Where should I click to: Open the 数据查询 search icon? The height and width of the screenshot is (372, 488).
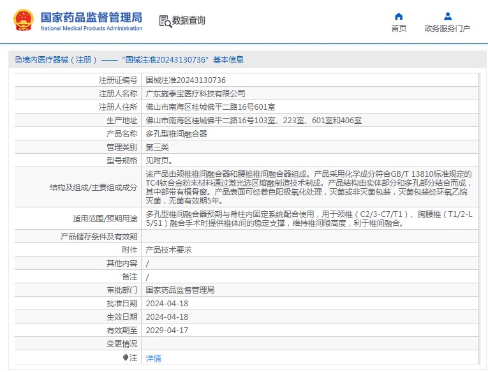pos(165,21)
